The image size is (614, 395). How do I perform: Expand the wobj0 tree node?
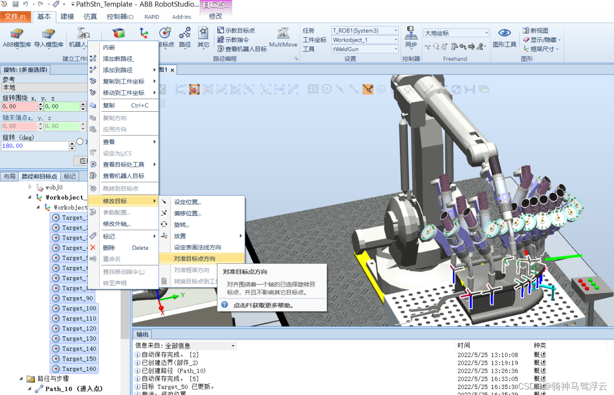pyautogui.click(x=30, y=187)
